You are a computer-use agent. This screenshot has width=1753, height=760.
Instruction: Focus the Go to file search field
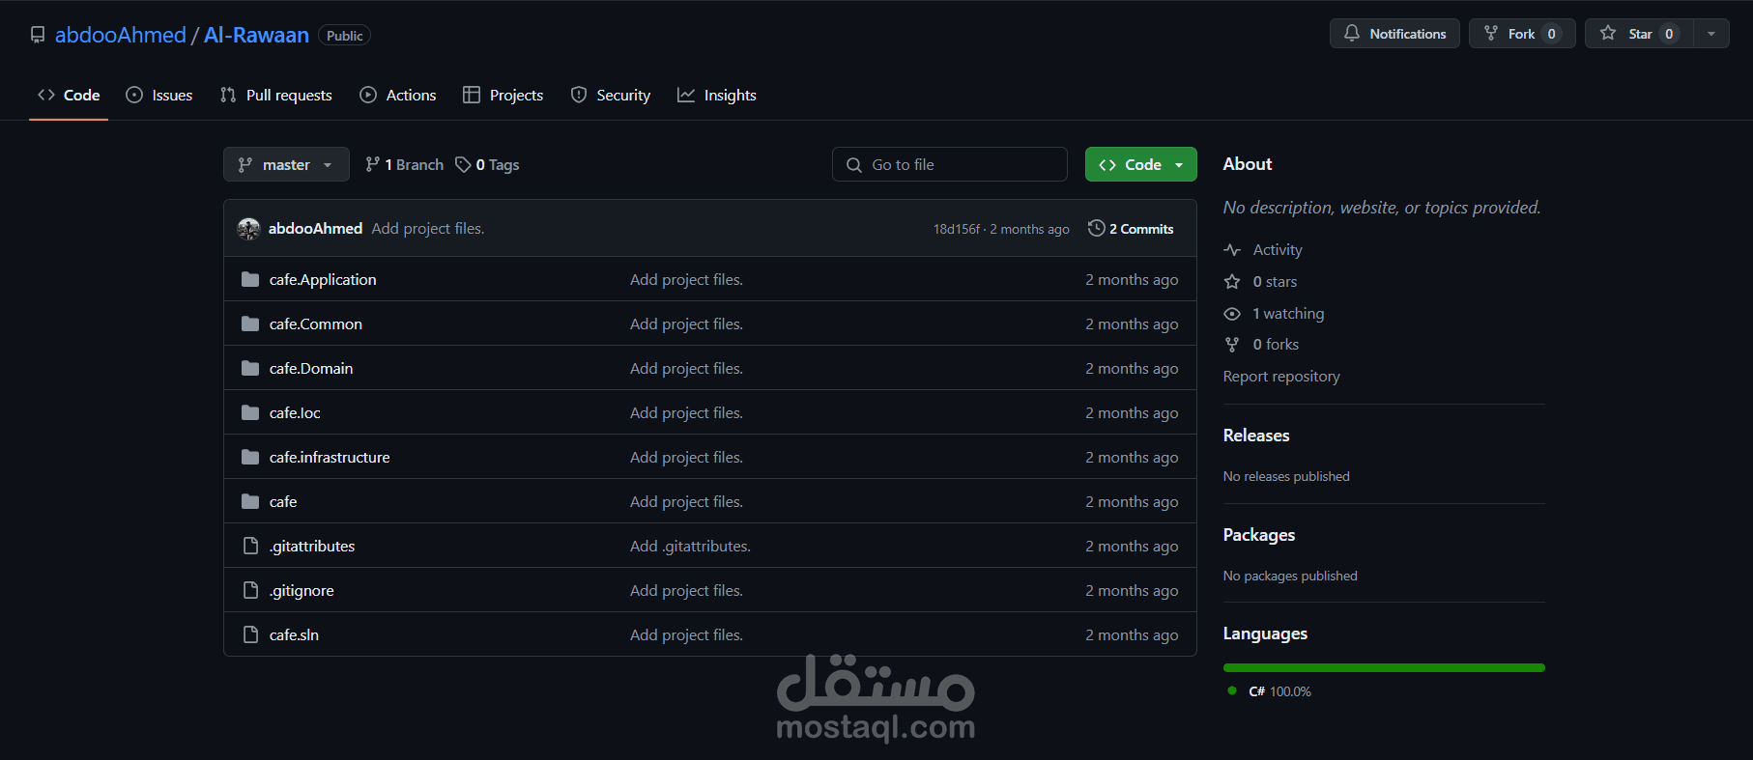(x=950, y=164)
